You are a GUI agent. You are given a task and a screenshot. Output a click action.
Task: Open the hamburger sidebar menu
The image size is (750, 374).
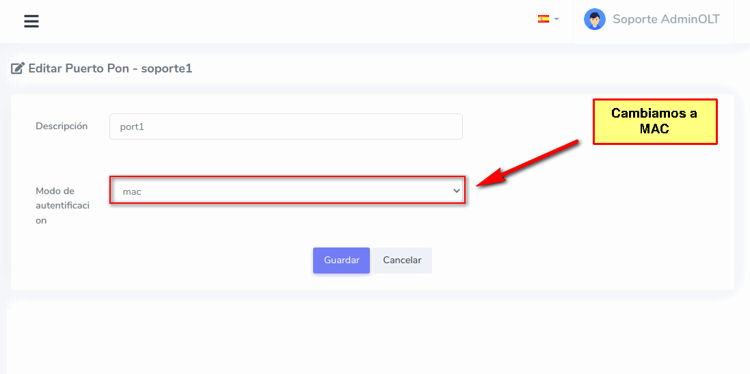pos(31,21)
